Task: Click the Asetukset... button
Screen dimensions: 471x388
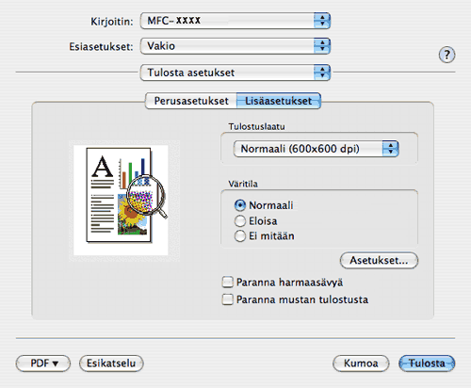Action: 379,260
